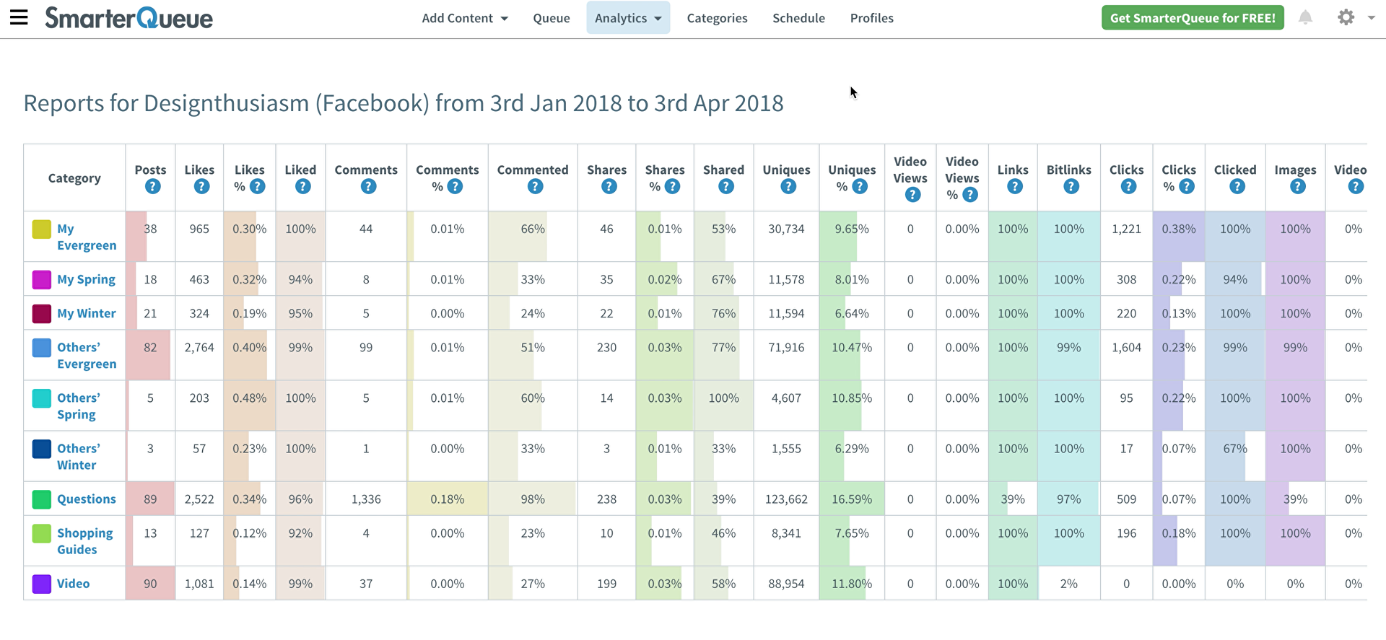Click the help icon under Posts
Image resolution: width=1386 pixels, height=640 pixels.
click(x=152, y=187)
